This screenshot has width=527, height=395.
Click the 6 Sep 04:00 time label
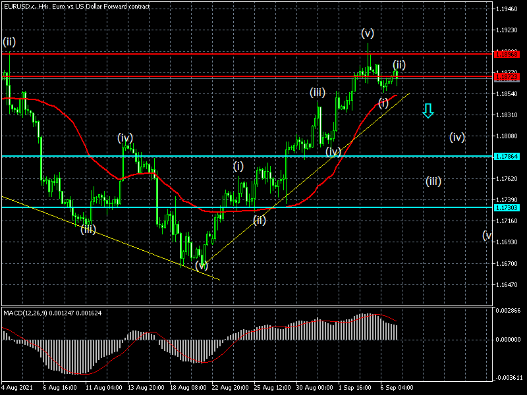coord(397,388)
